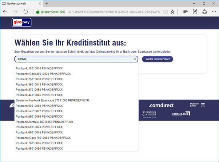Click the refresh page icon
Viewport: 219px width, 162px height.
(x=25, y=12)
